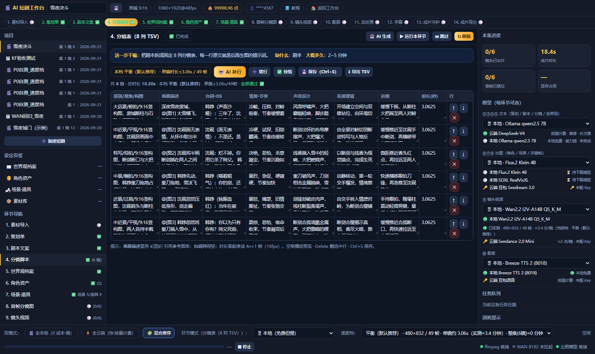Move the third storyboard row up
The width and height of the screenshot is (595, 354).
(x=454, y=154)
